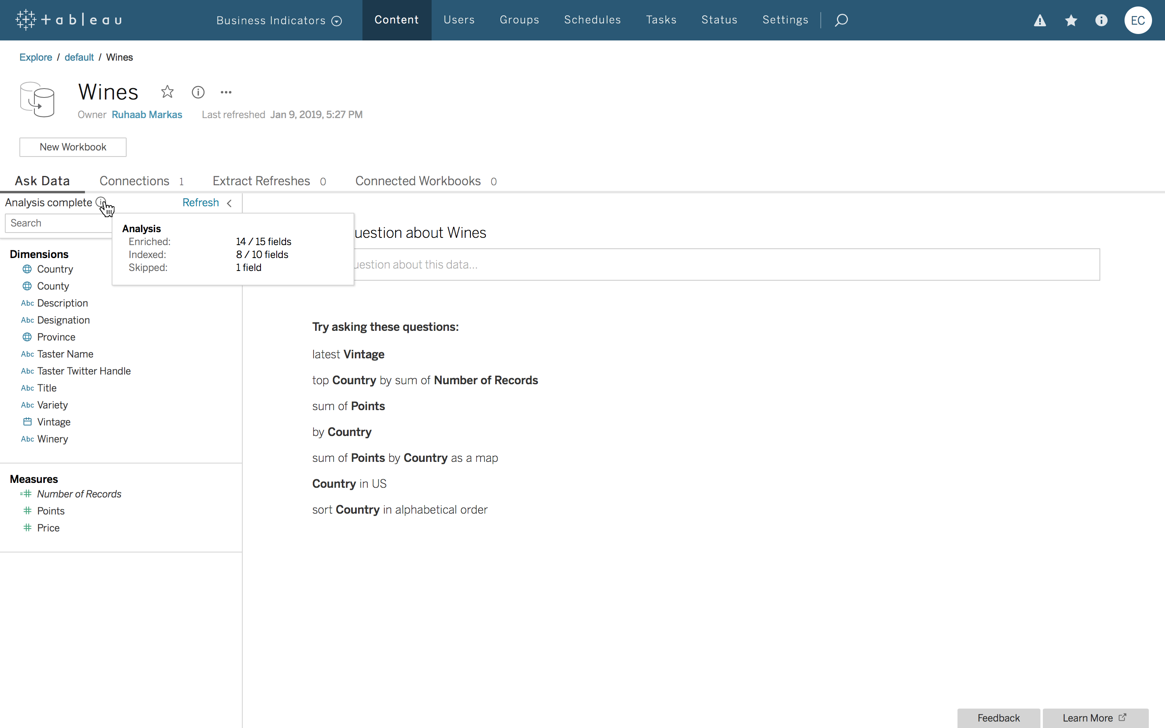Select the suggestion 'by Country'
Viewport: 1165px width, 728px height.
(342, 432)
